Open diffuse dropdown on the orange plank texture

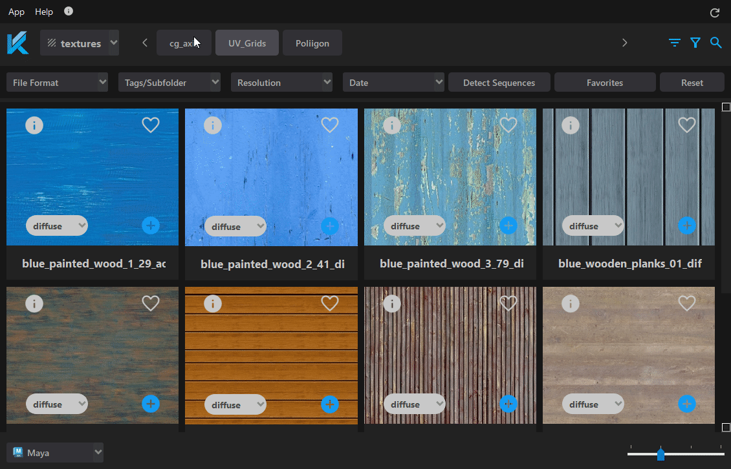(x=235, y=404)
